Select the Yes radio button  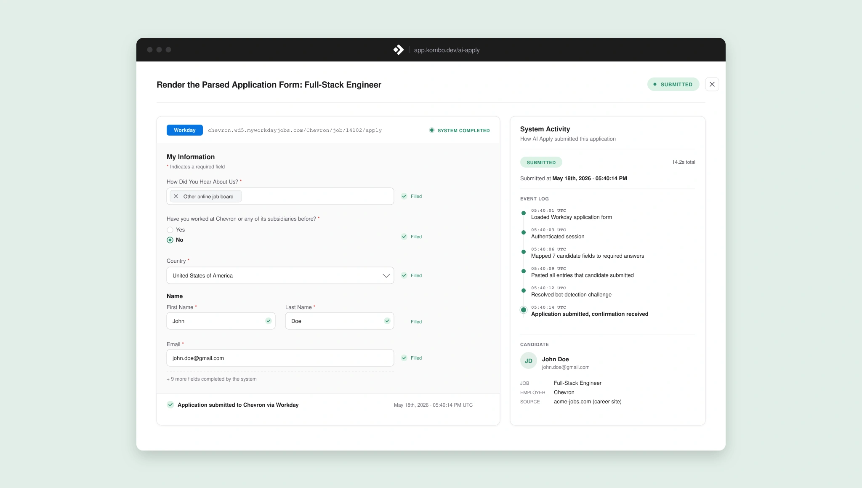(x=170, y=230)
